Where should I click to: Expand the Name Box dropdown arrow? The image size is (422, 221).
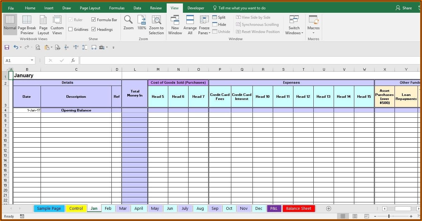(x=32, y=60)
